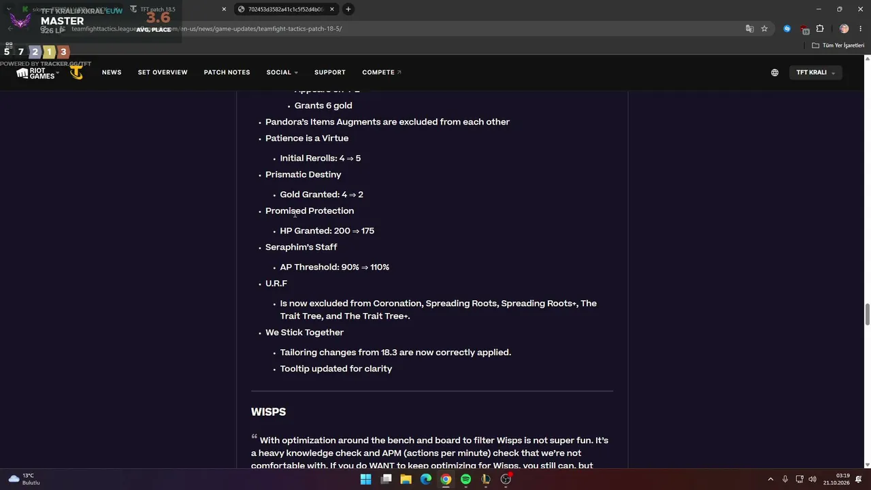Open the red extension with badge 19
Image resolution: width=871 pixels, height=490 pixels.
tap(804, 29)
